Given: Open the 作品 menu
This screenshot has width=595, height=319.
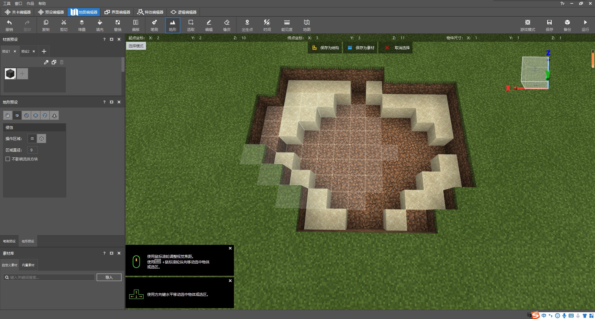Looking at the screenshot, I should [30, 3].
